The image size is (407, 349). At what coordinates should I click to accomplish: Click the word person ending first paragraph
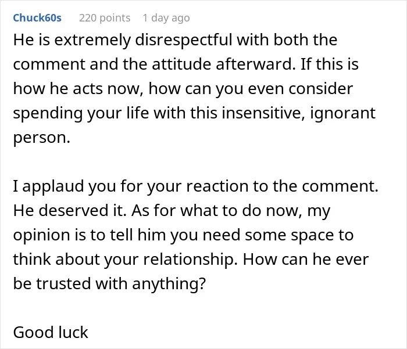[x=41, y=138]
